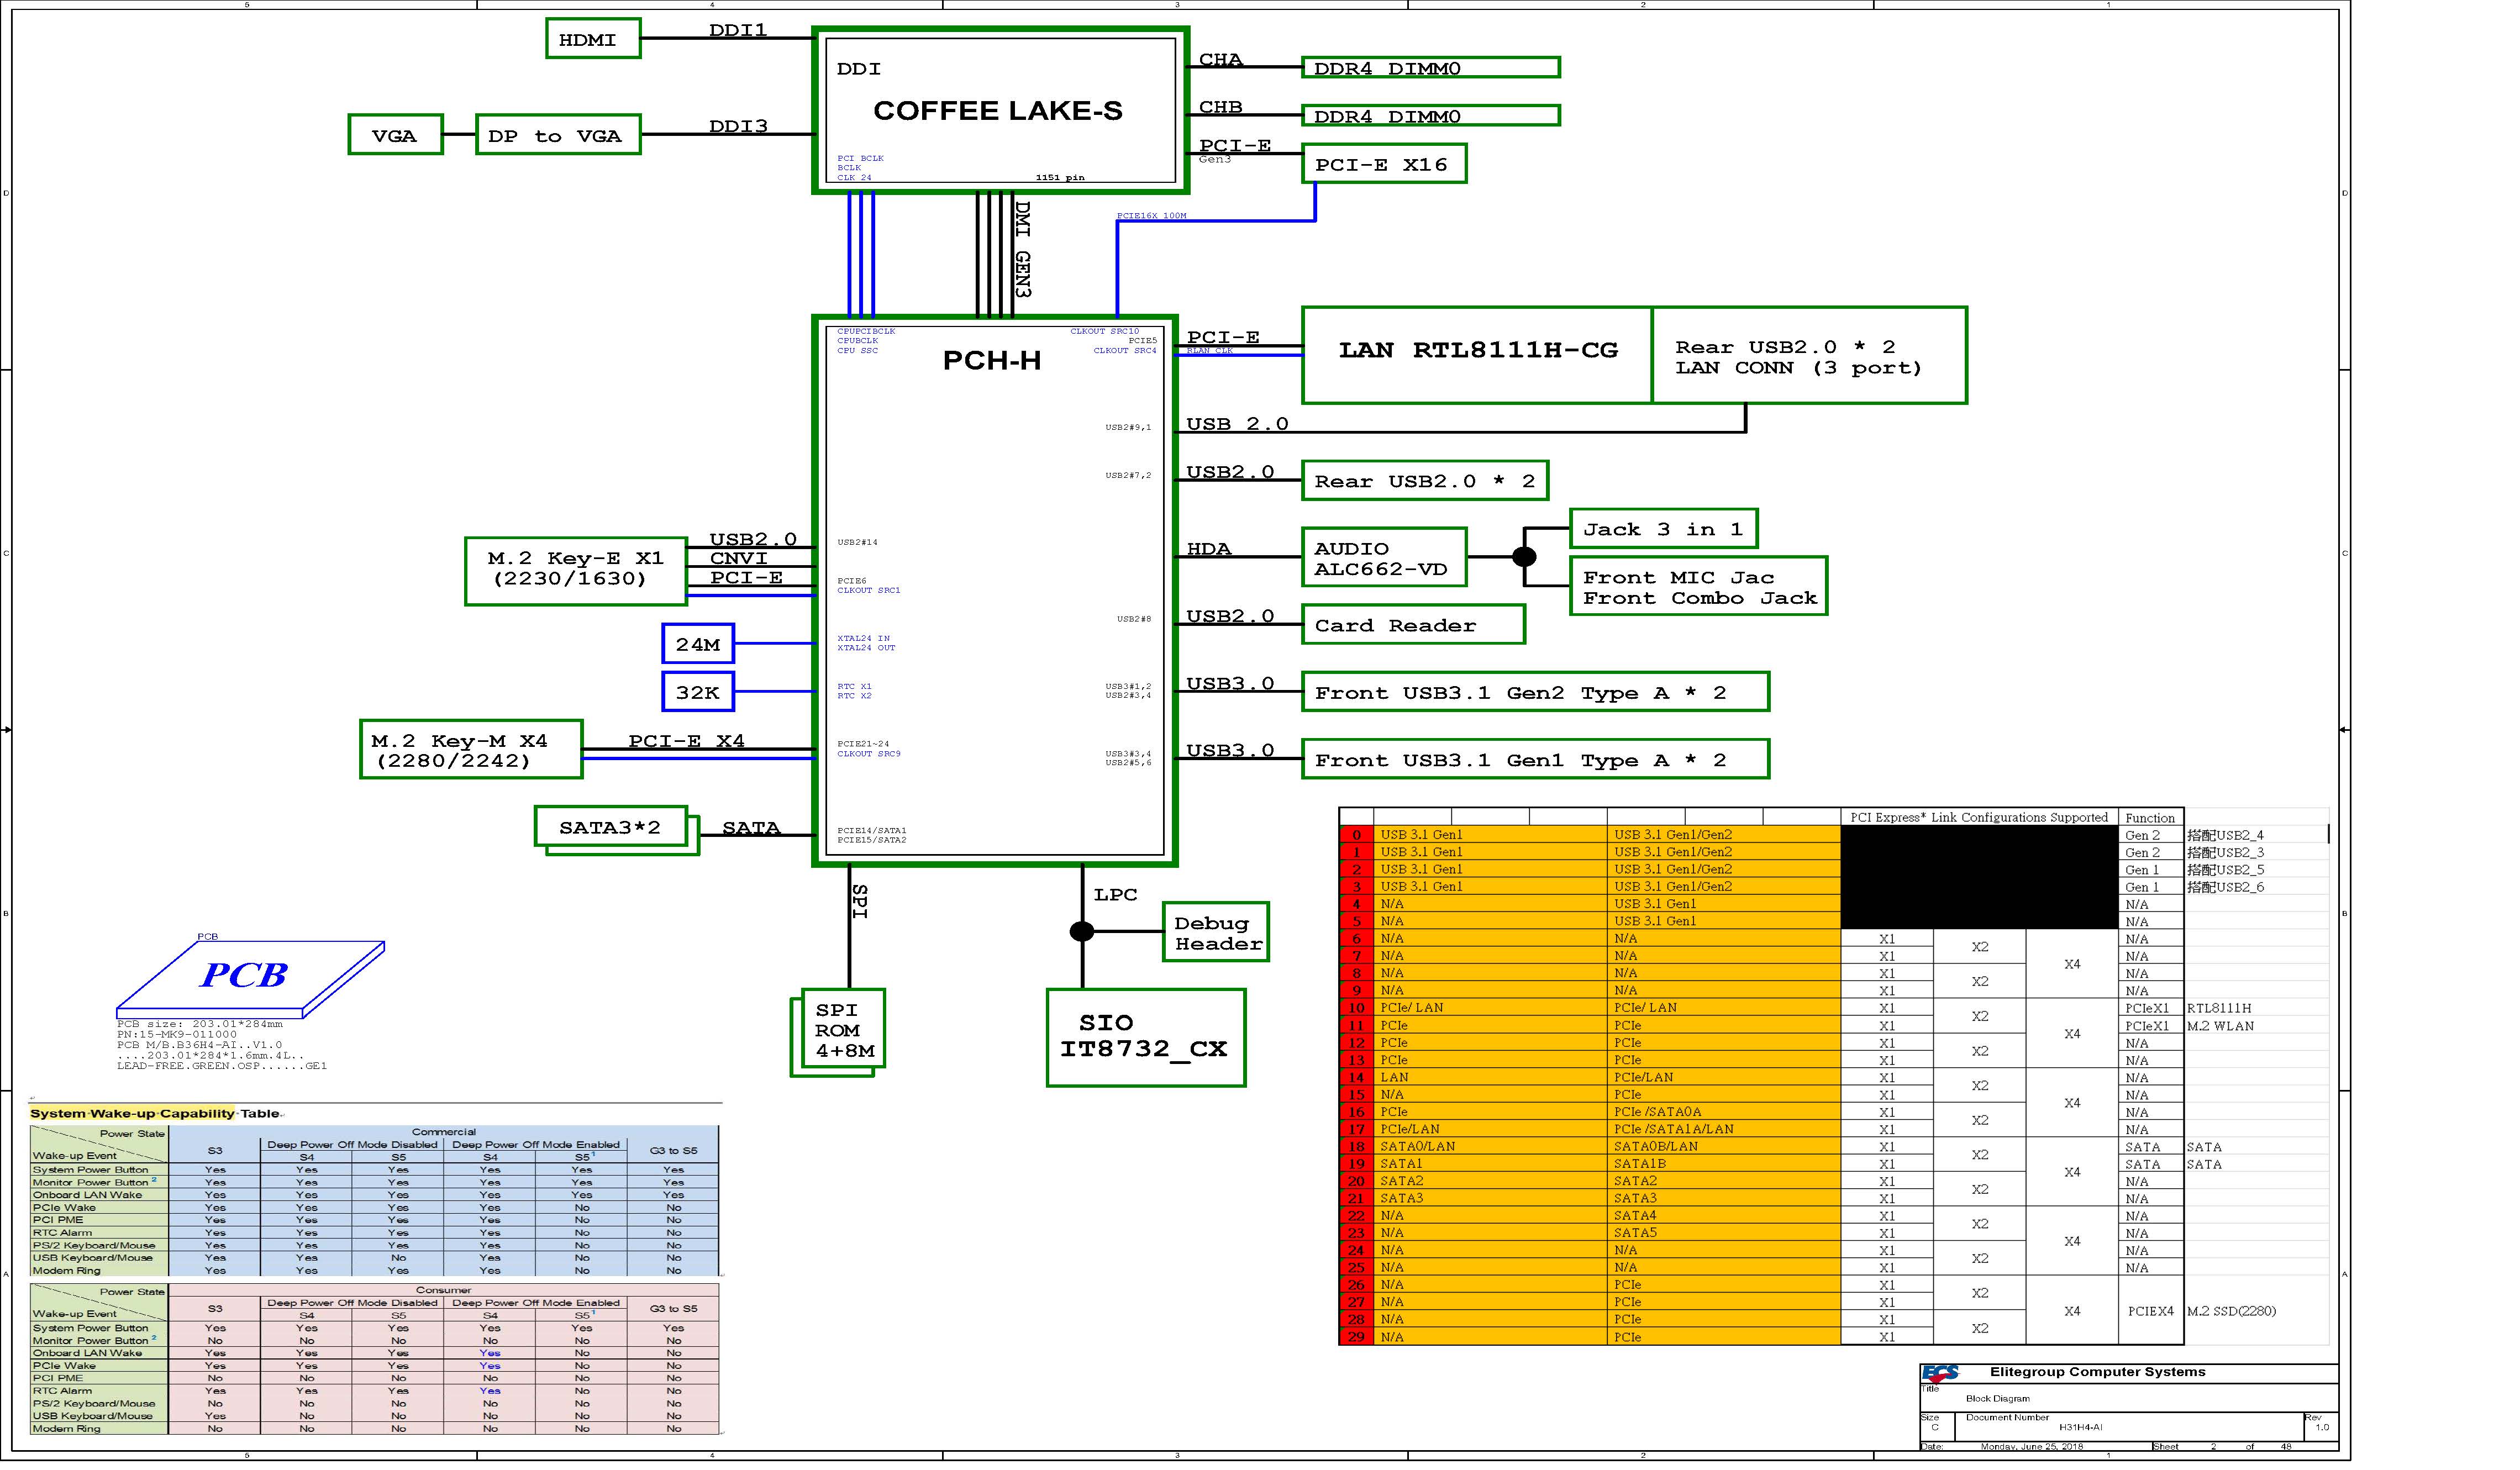Click the ECS logo in title block

pos(1941,1374)
